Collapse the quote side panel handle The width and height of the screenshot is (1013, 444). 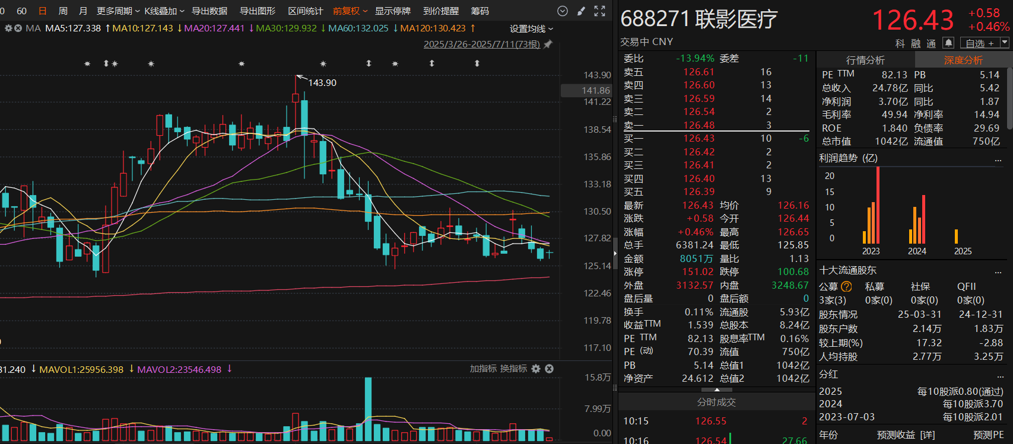[x=615, y=253]
